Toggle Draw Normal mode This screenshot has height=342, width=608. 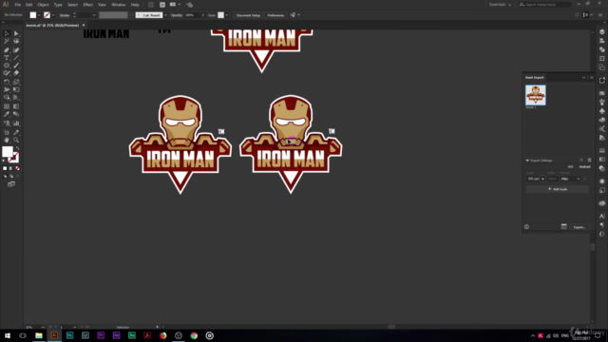5,176
